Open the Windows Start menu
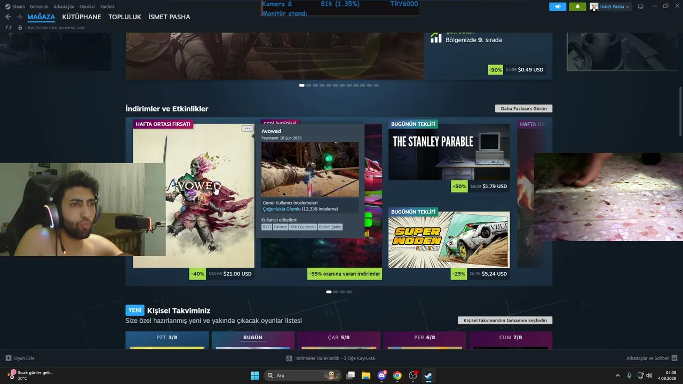 pos(255,375)
